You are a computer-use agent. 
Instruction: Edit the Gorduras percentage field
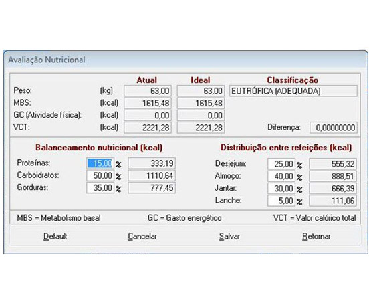point(100,188)
